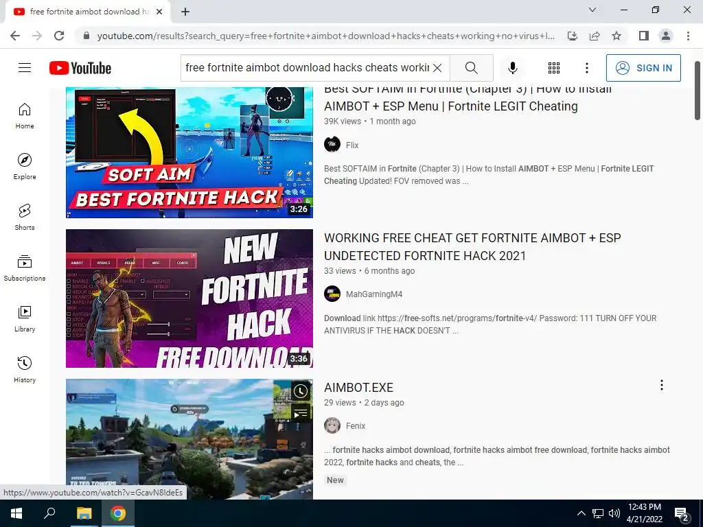
Task: Open the MahGamingM4 channel name
Action: 374,294
